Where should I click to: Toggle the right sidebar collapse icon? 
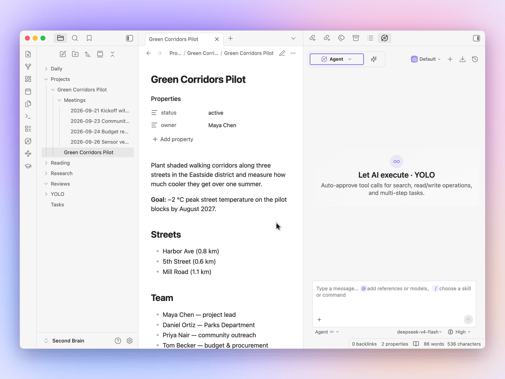click(x=476, y=38)
